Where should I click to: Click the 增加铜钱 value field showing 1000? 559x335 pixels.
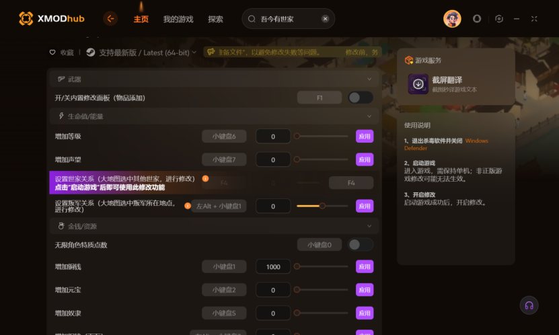pos(273,266)
